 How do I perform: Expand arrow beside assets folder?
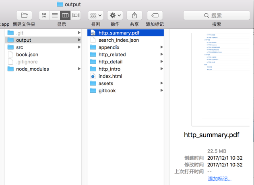(162, 83)
